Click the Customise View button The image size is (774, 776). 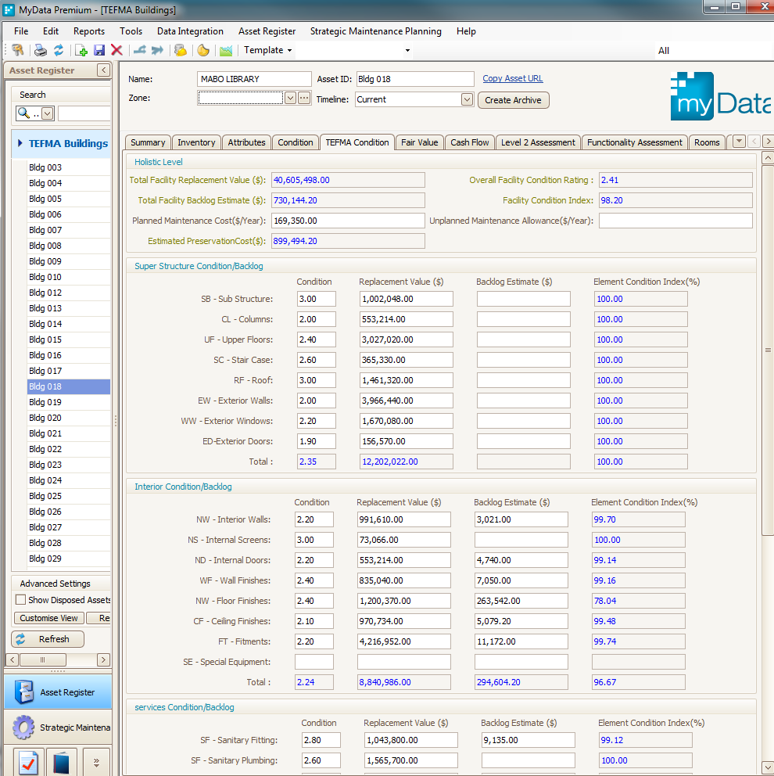click(48, 618)
